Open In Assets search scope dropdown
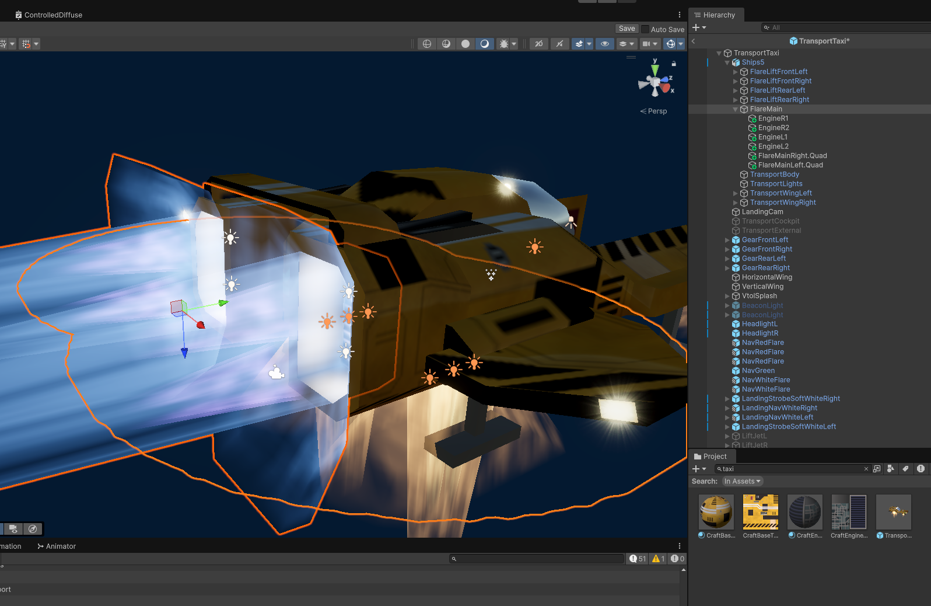Image resolution: width=931 pixels, height=606 pixels. (743, 482)
